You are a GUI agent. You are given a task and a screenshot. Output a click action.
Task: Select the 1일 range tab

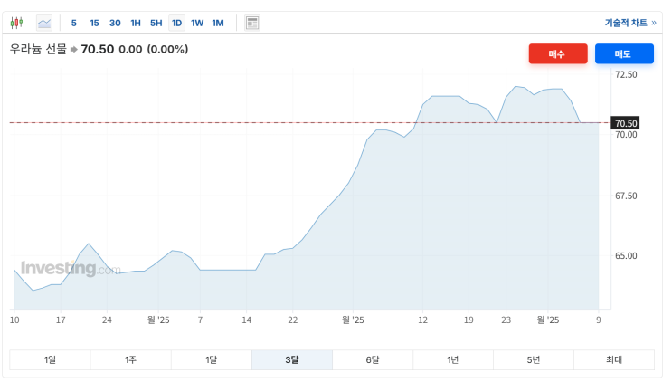tap(50, 360)
